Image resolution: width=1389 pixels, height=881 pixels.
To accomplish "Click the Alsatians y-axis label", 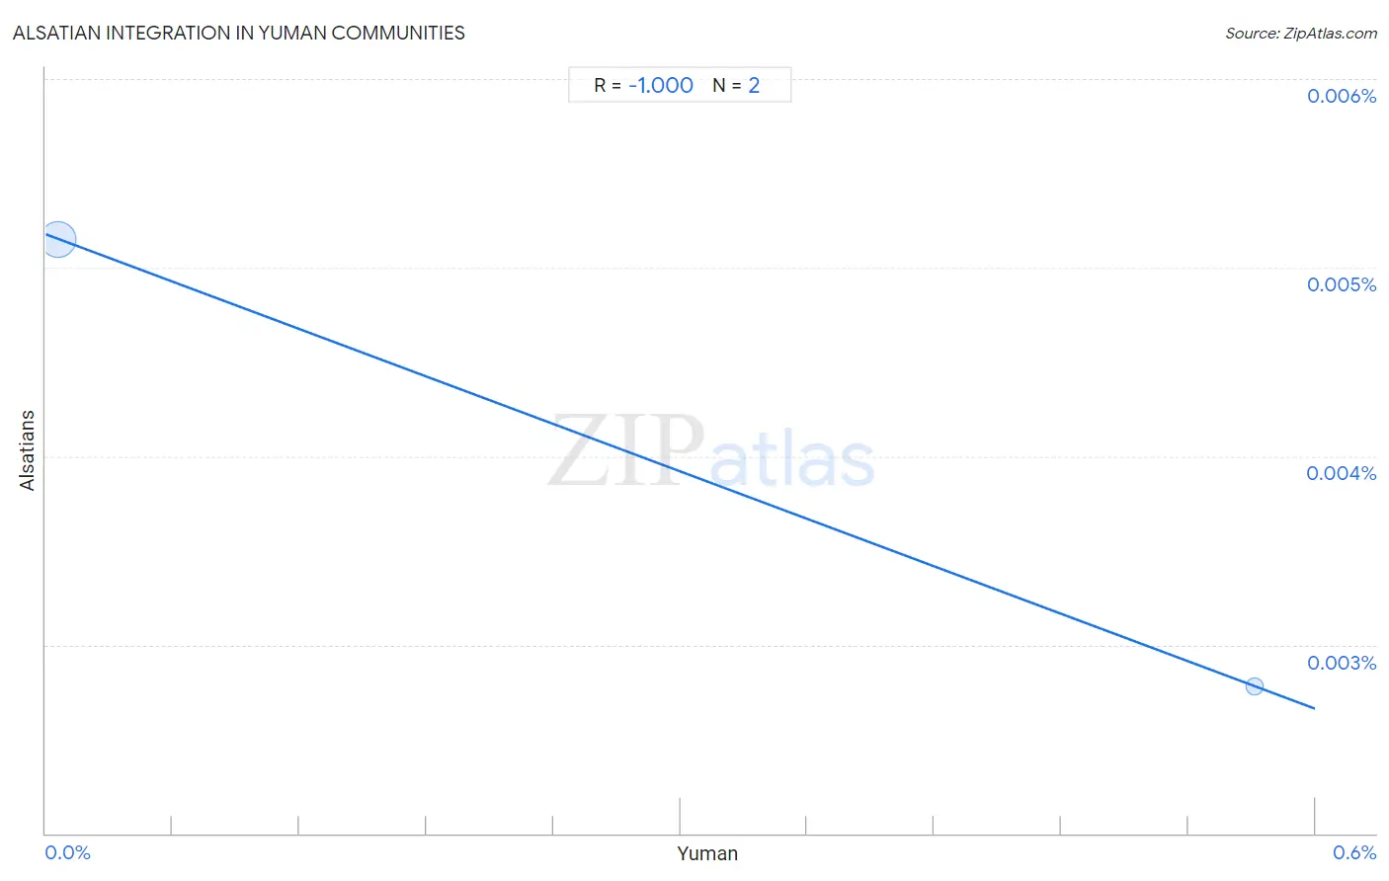I will pos(28,450).
